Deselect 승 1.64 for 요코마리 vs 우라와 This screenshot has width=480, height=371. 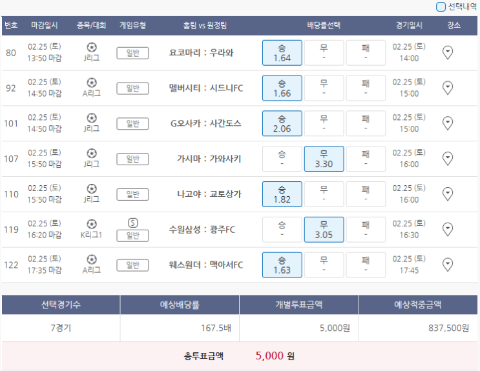pyautogui.click(x=282, y=53)
